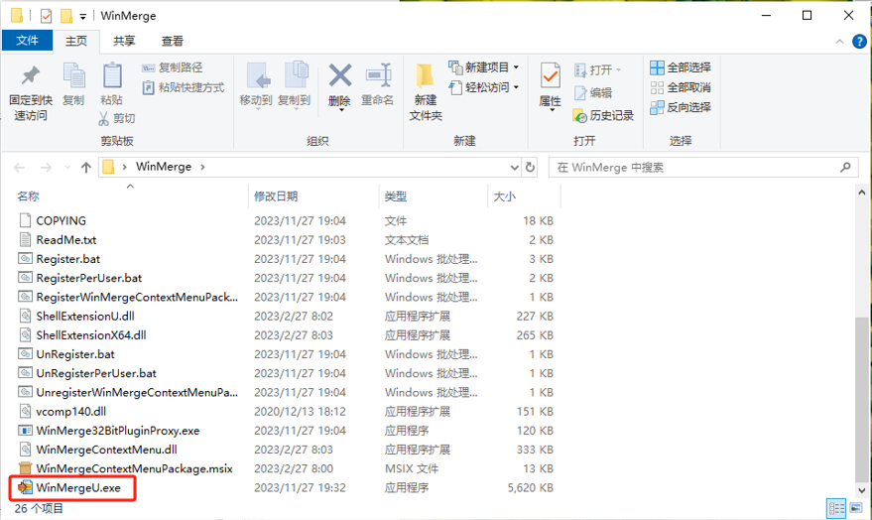872x520 pixels.
Task: Switch to the Share (共享) tab
Action: click(124, 41)
